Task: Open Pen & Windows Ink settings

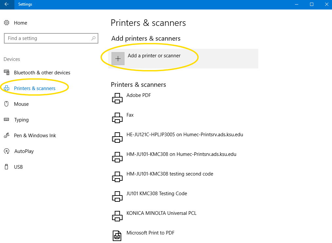Action: click(35, 135)
